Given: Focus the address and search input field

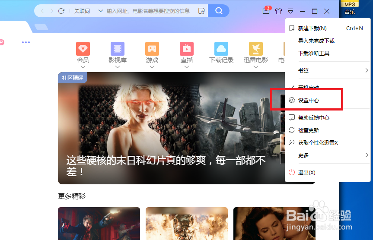Looking at the screenshot, I should point(148,11).
